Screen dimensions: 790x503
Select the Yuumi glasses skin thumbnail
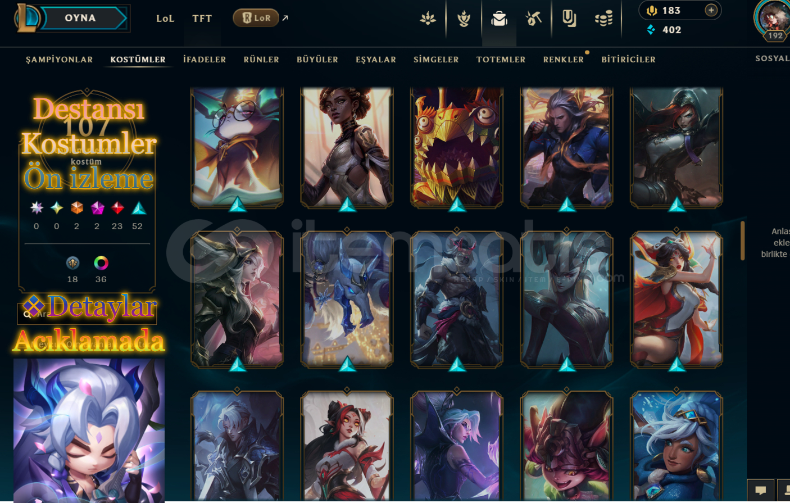click(237, 148)
